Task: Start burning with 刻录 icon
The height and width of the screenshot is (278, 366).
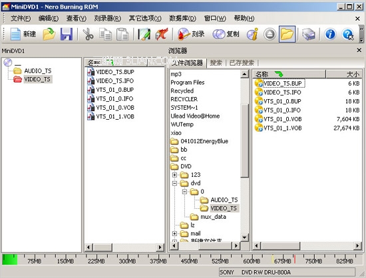Action: (191, 34)
